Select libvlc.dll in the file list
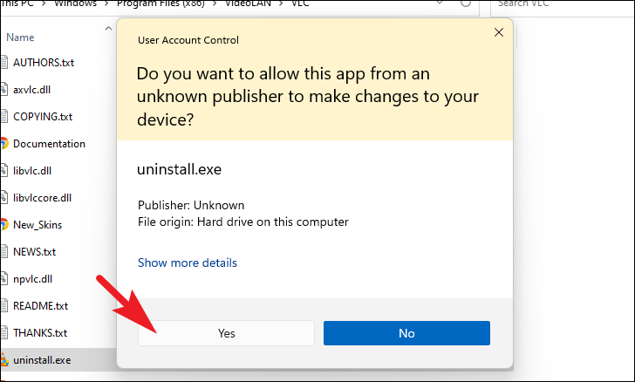The height and width of the screenshot is (382, 635). 32,171
